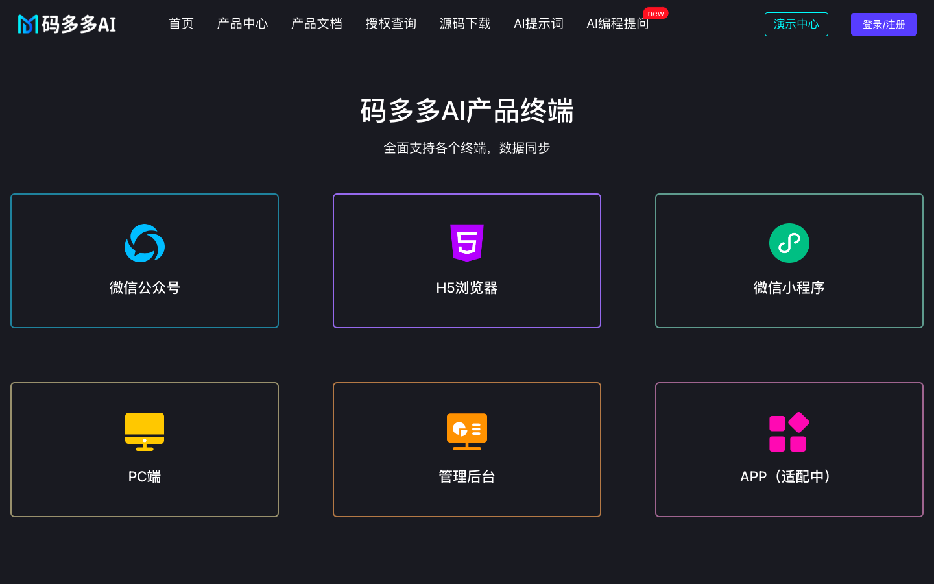Click the WeChat official account icon
This screenshot has width=934, height=584.
(x=144, y=243)
